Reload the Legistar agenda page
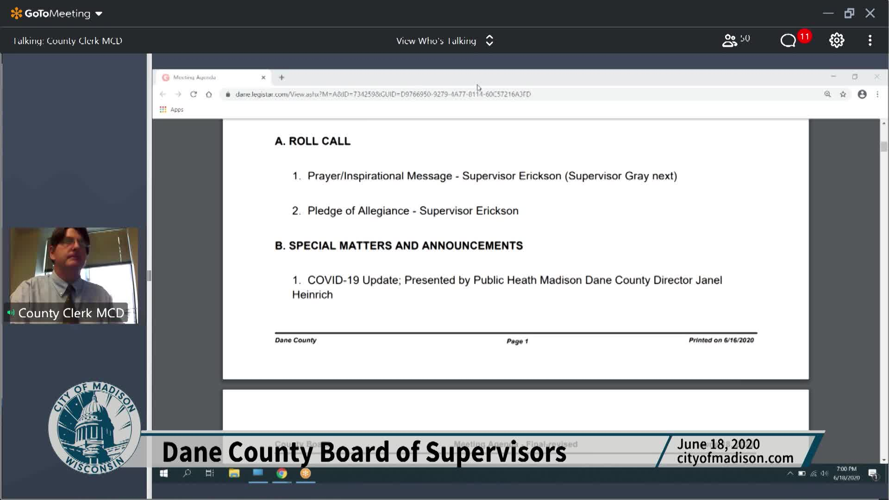This screenshot has width=889, height=500. tap(194, 94)
